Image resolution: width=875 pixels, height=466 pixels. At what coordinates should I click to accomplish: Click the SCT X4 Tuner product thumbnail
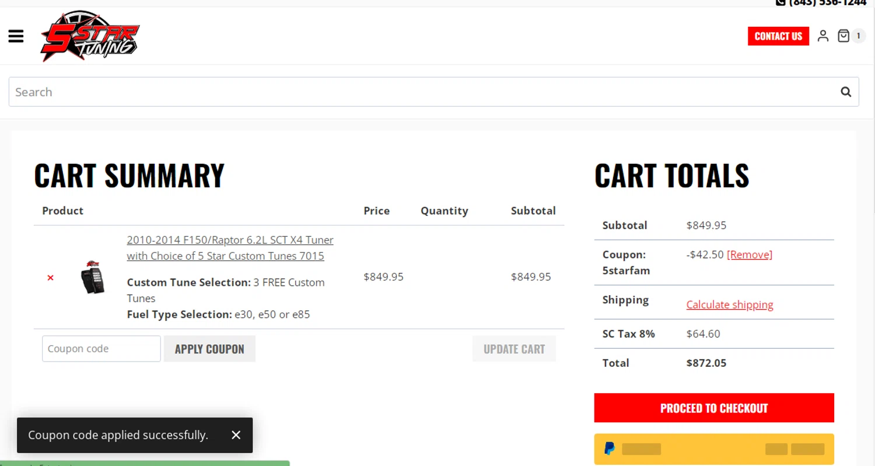coord(92,277)
